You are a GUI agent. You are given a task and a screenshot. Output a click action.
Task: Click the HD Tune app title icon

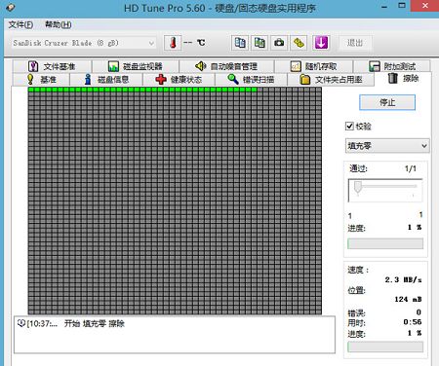click(11, 7)
